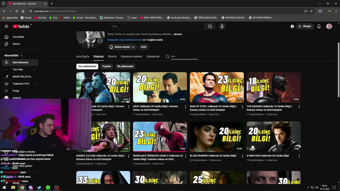Switch to the channel Shorts tab
Viewport: 340px width, 191px height.
(x=112, y=57)
